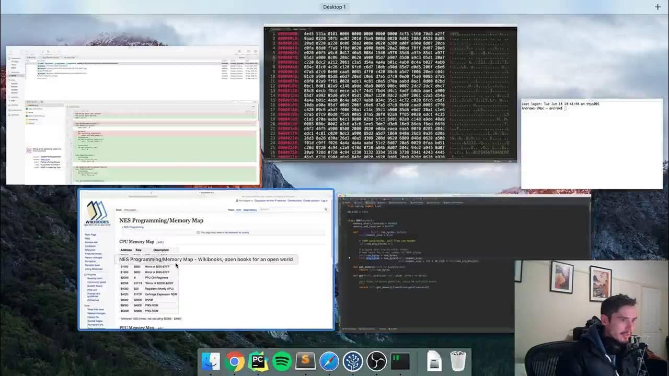Click the PPU Ctrl Registers table row
Image resolution: width=669 pixels, height=376 pixels.
[x=149, y=278]
